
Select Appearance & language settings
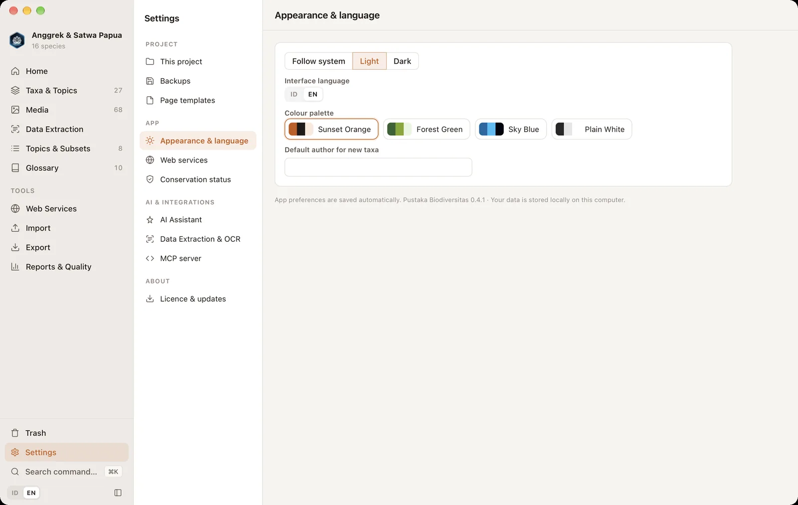[x=198, y=141]
